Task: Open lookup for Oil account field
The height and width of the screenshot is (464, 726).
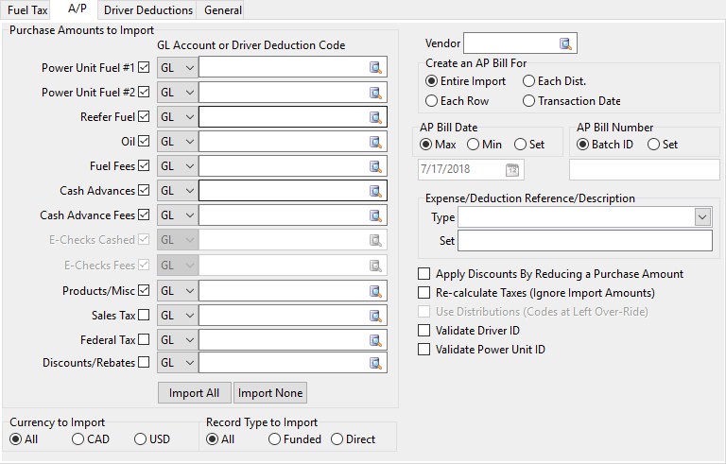Action: [375, 142]
